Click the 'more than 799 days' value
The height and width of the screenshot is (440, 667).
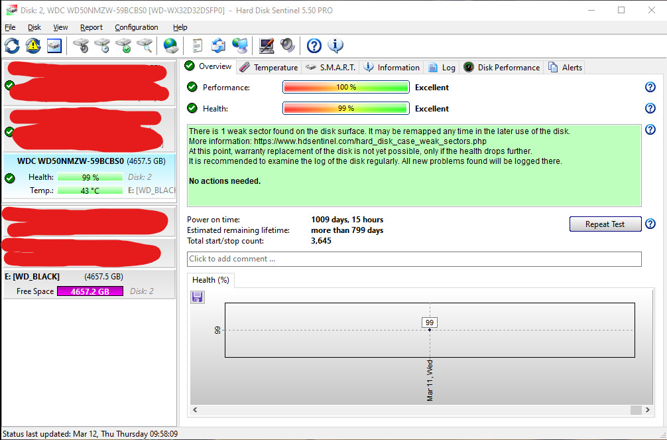347,230
